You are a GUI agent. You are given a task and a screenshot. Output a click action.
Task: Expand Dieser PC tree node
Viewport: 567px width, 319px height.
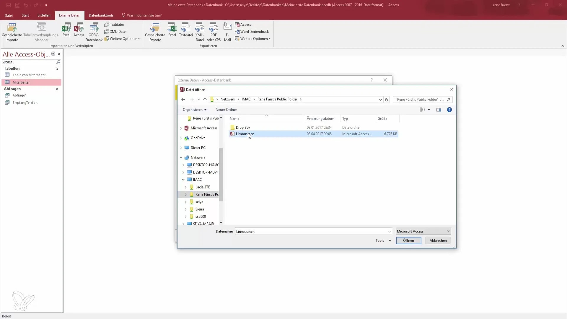[x=181, y=148]
